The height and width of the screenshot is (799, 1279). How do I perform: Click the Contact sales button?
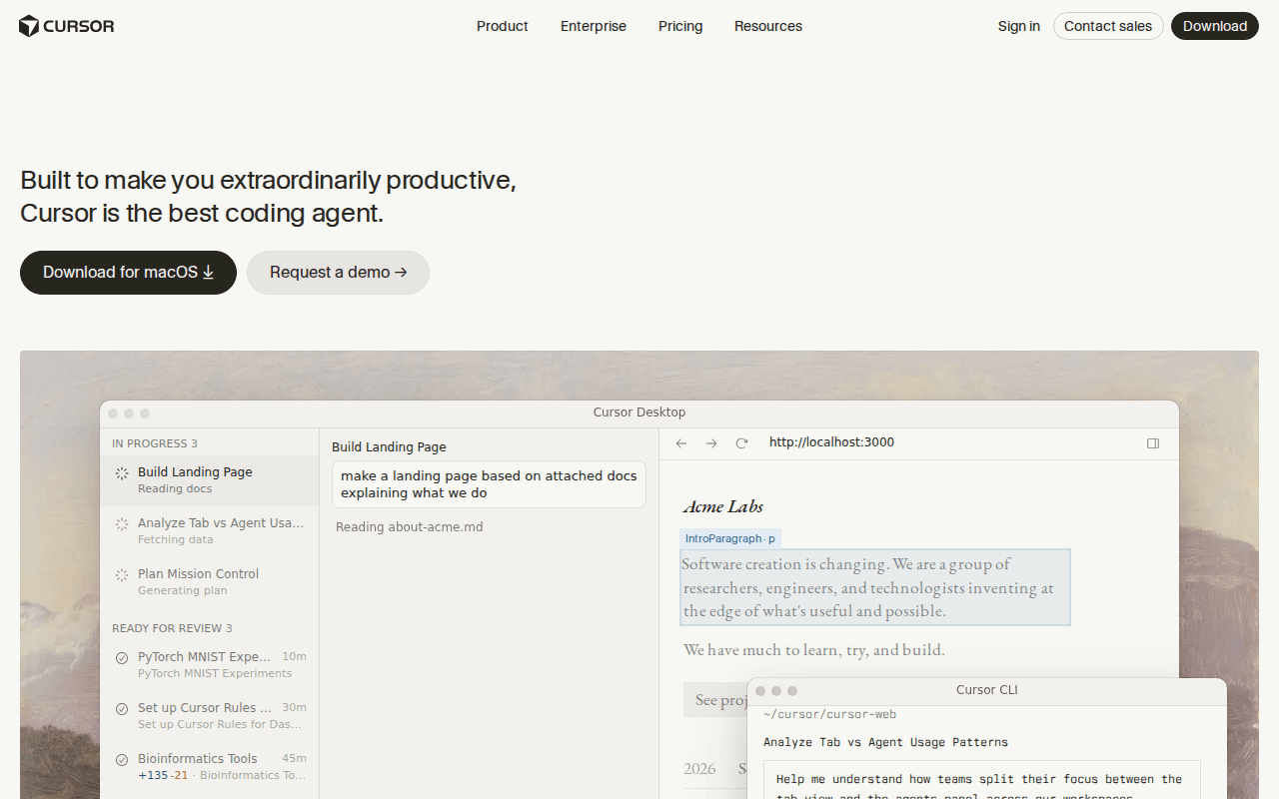(x=1108, y=26)
